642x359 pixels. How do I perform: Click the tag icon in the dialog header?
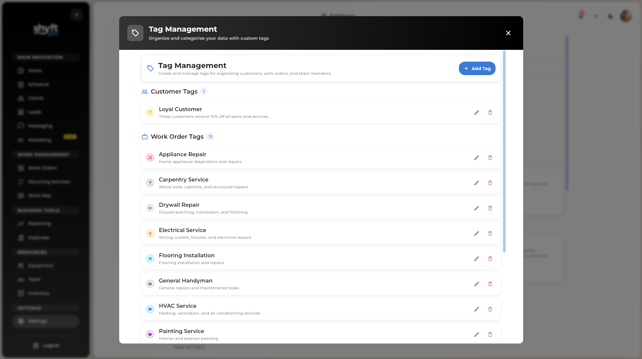point(135,33)
